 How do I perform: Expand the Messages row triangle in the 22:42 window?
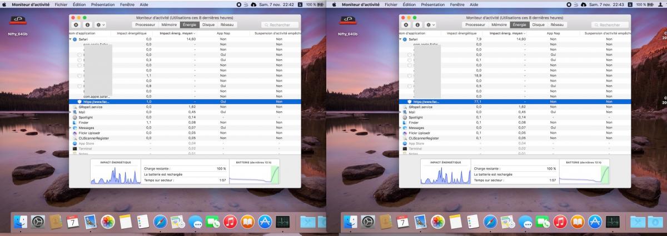(71, 128)
